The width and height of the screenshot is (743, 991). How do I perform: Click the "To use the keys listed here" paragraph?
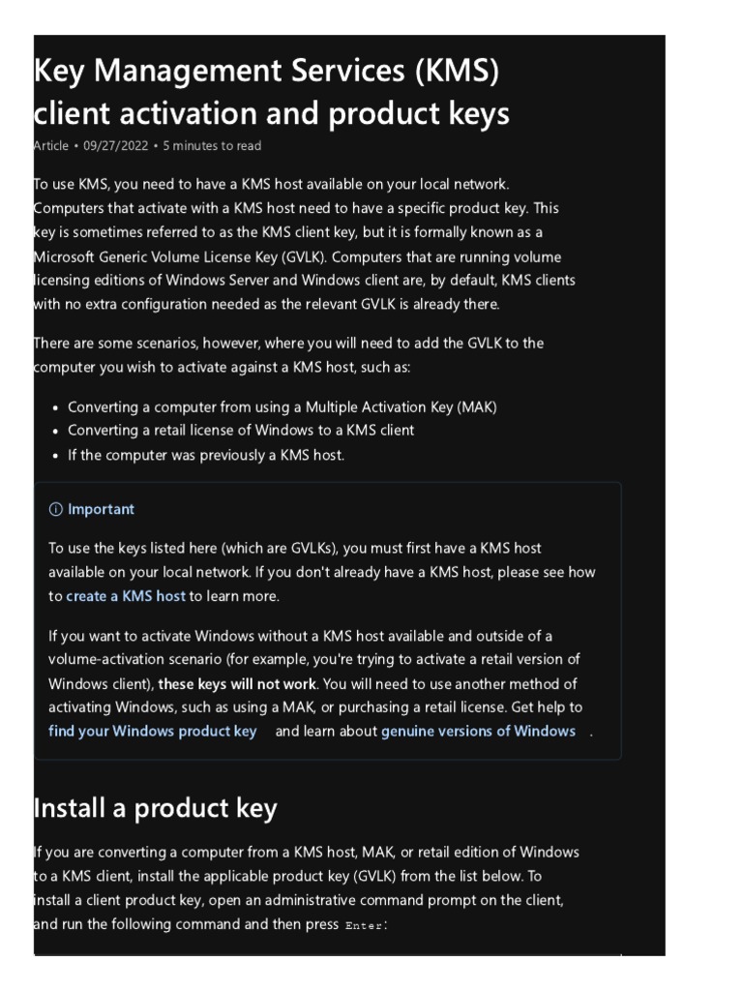[x=319, y=572]
